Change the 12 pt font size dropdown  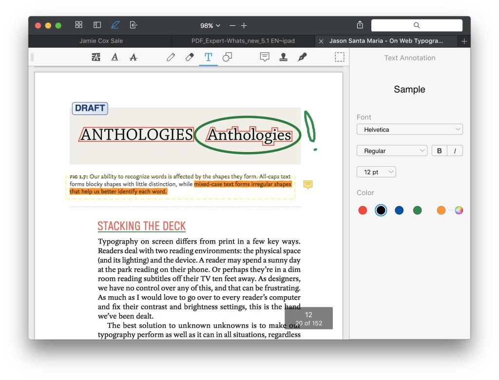[376, 172]
